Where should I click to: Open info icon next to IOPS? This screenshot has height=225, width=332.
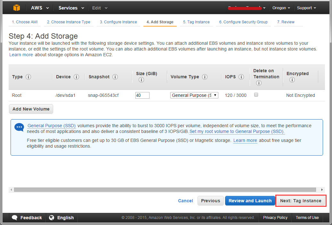(241, 77)
